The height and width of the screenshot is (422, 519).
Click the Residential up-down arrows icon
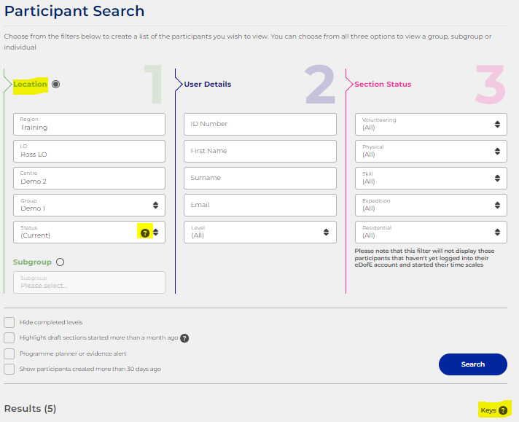(497, 233)
